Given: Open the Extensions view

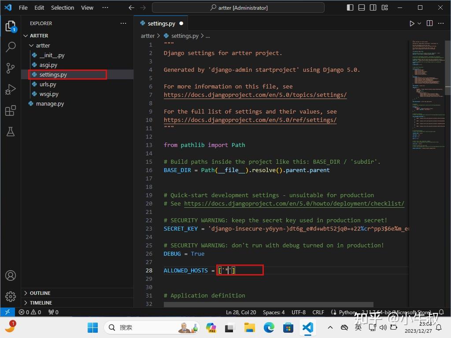Looking at the screenshot, I should [11, 110].
